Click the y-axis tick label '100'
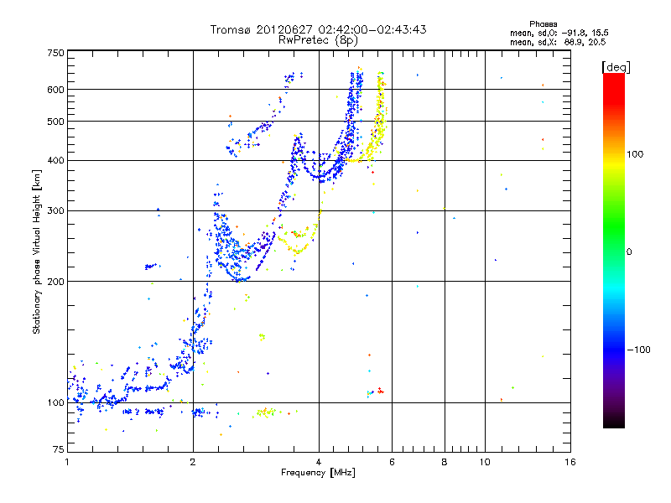This screenshot has height=503, width=671. coord(55,403)
